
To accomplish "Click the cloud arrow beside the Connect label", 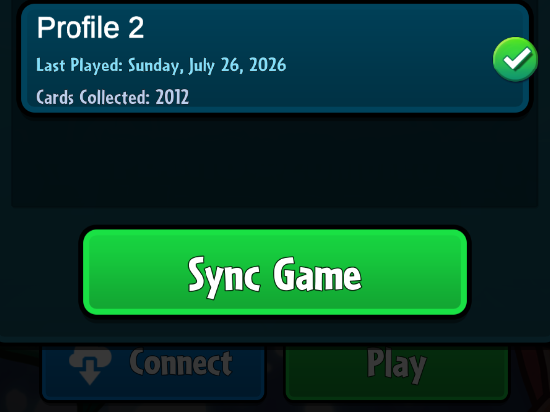I will 90,365.
